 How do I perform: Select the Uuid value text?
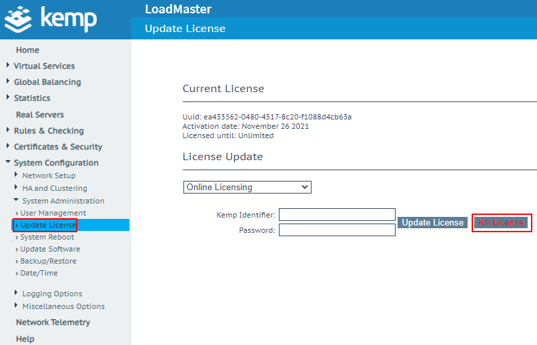(x=278, y=117)
